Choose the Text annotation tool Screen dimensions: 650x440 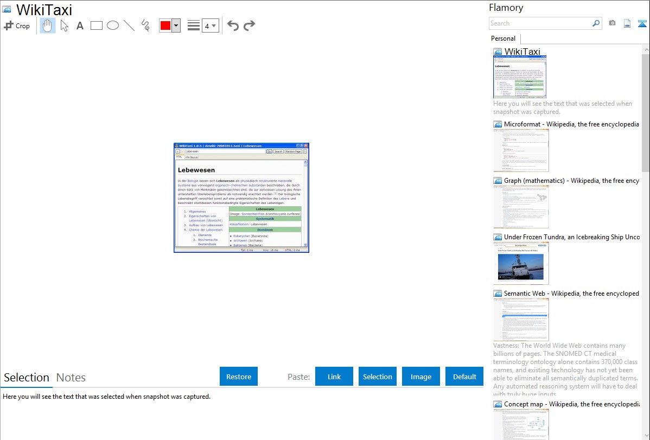80,25
